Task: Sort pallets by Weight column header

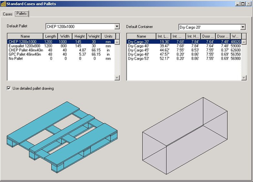Action: pos(94,36)
